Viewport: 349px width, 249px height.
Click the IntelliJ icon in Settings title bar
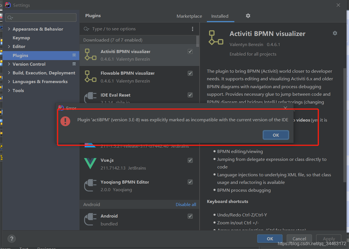(x=8, y=5)
